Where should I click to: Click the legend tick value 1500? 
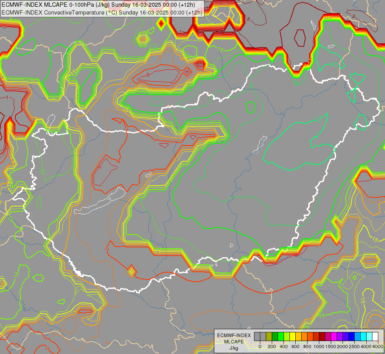point(331,347)
